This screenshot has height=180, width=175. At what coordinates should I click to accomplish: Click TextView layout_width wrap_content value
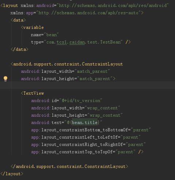(102, 108)
